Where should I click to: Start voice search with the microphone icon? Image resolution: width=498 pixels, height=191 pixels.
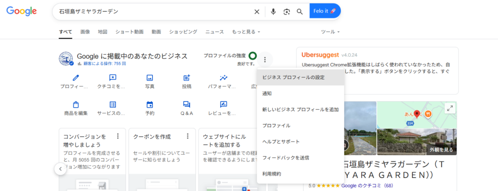[x=273, y=12]
